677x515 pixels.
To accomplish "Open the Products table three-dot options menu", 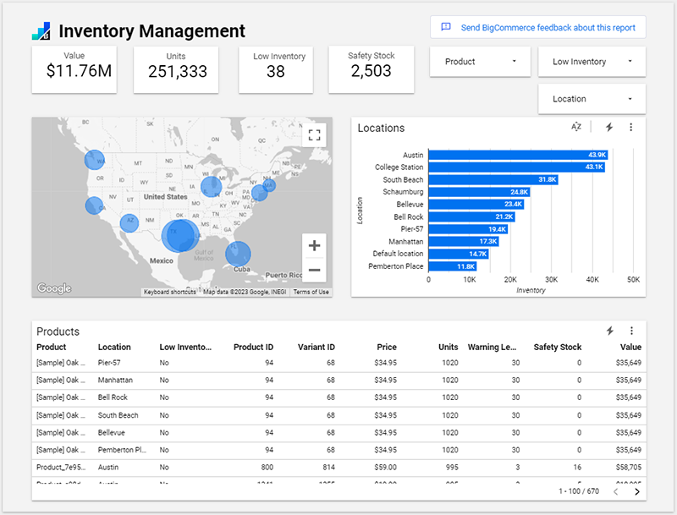I will [x=630, y=331].
